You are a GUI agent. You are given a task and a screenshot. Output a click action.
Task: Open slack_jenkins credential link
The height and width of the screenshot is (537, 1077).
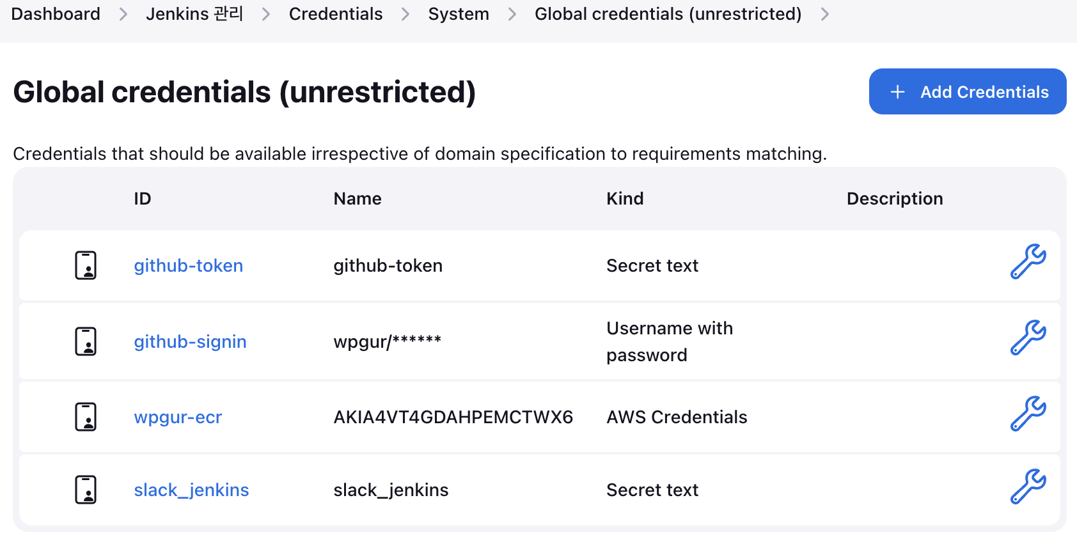(x=191, y=490)
